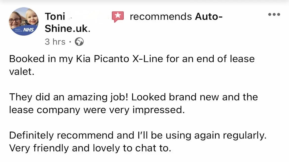Click Looked brand new text
The image size is (289, 162).
(175, 97)
